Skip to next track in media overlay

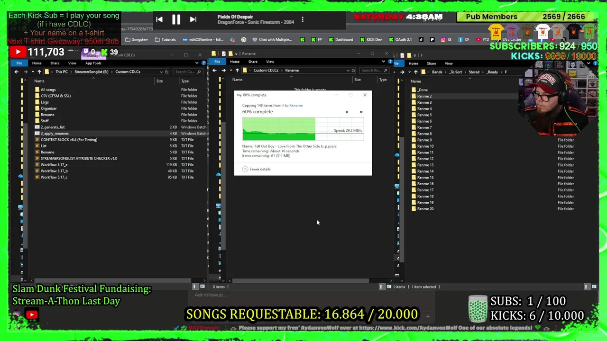point(193,19)
